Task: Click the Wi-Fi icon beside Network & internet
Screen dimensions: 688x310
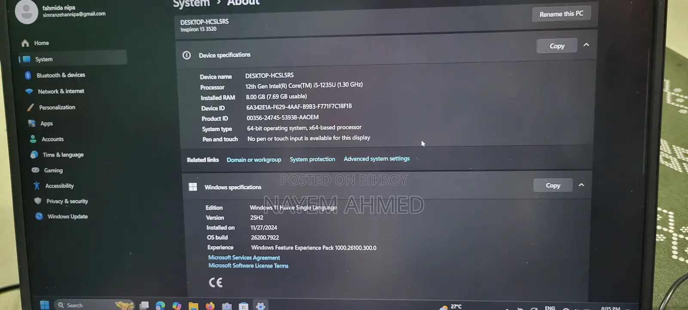Action: pos(29,91)
